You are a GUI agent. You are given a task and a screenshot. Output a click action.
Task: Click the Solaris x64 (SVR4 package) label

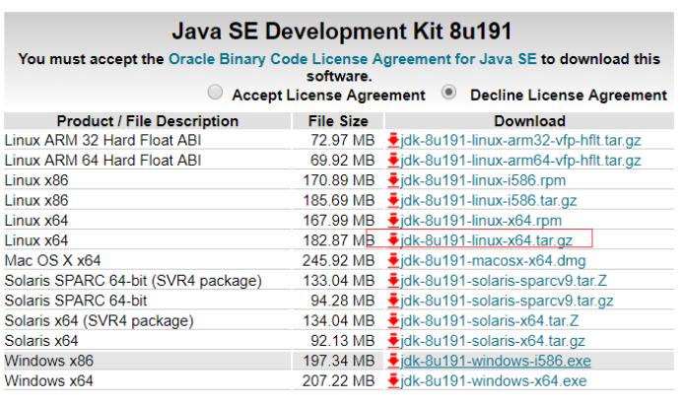(x=100, y=320)
